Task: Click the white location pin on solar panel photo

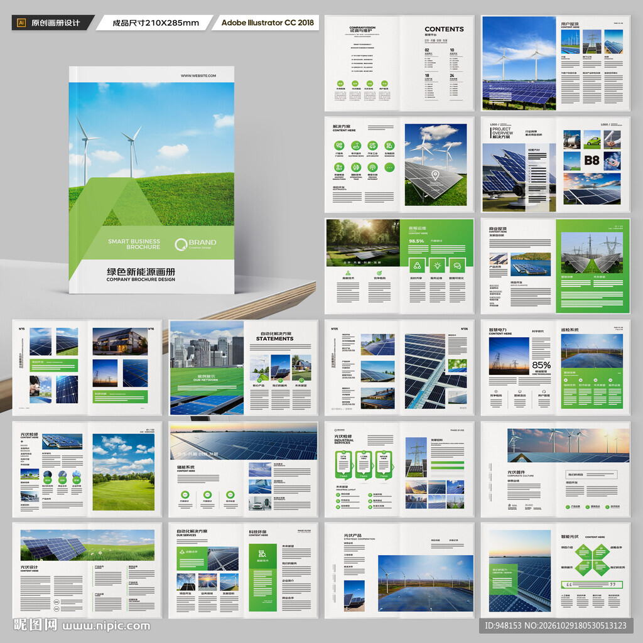Action: pyautogui.click(x=435, y=175)
